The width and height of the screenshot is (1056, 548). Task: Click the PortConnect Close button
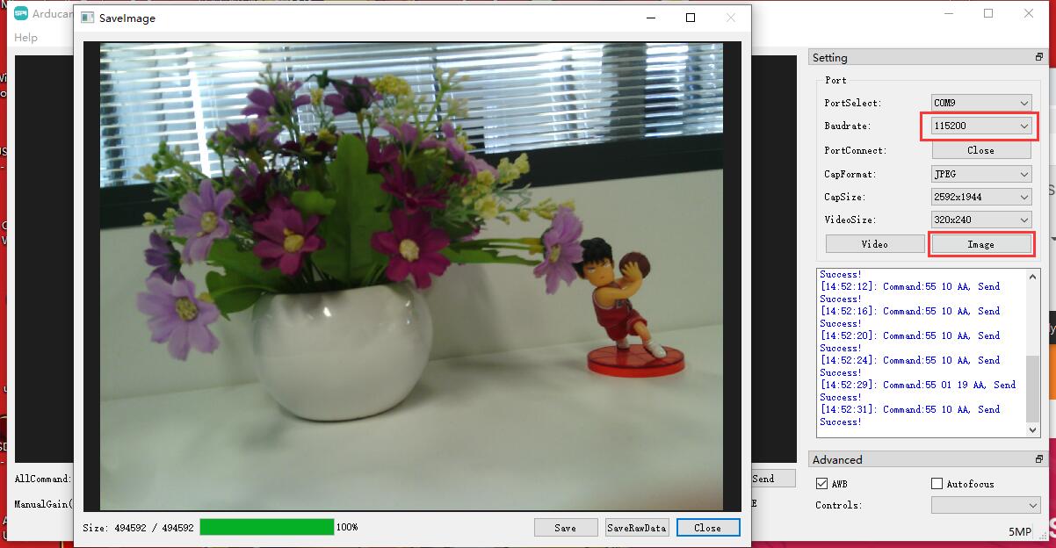point(980,150)
